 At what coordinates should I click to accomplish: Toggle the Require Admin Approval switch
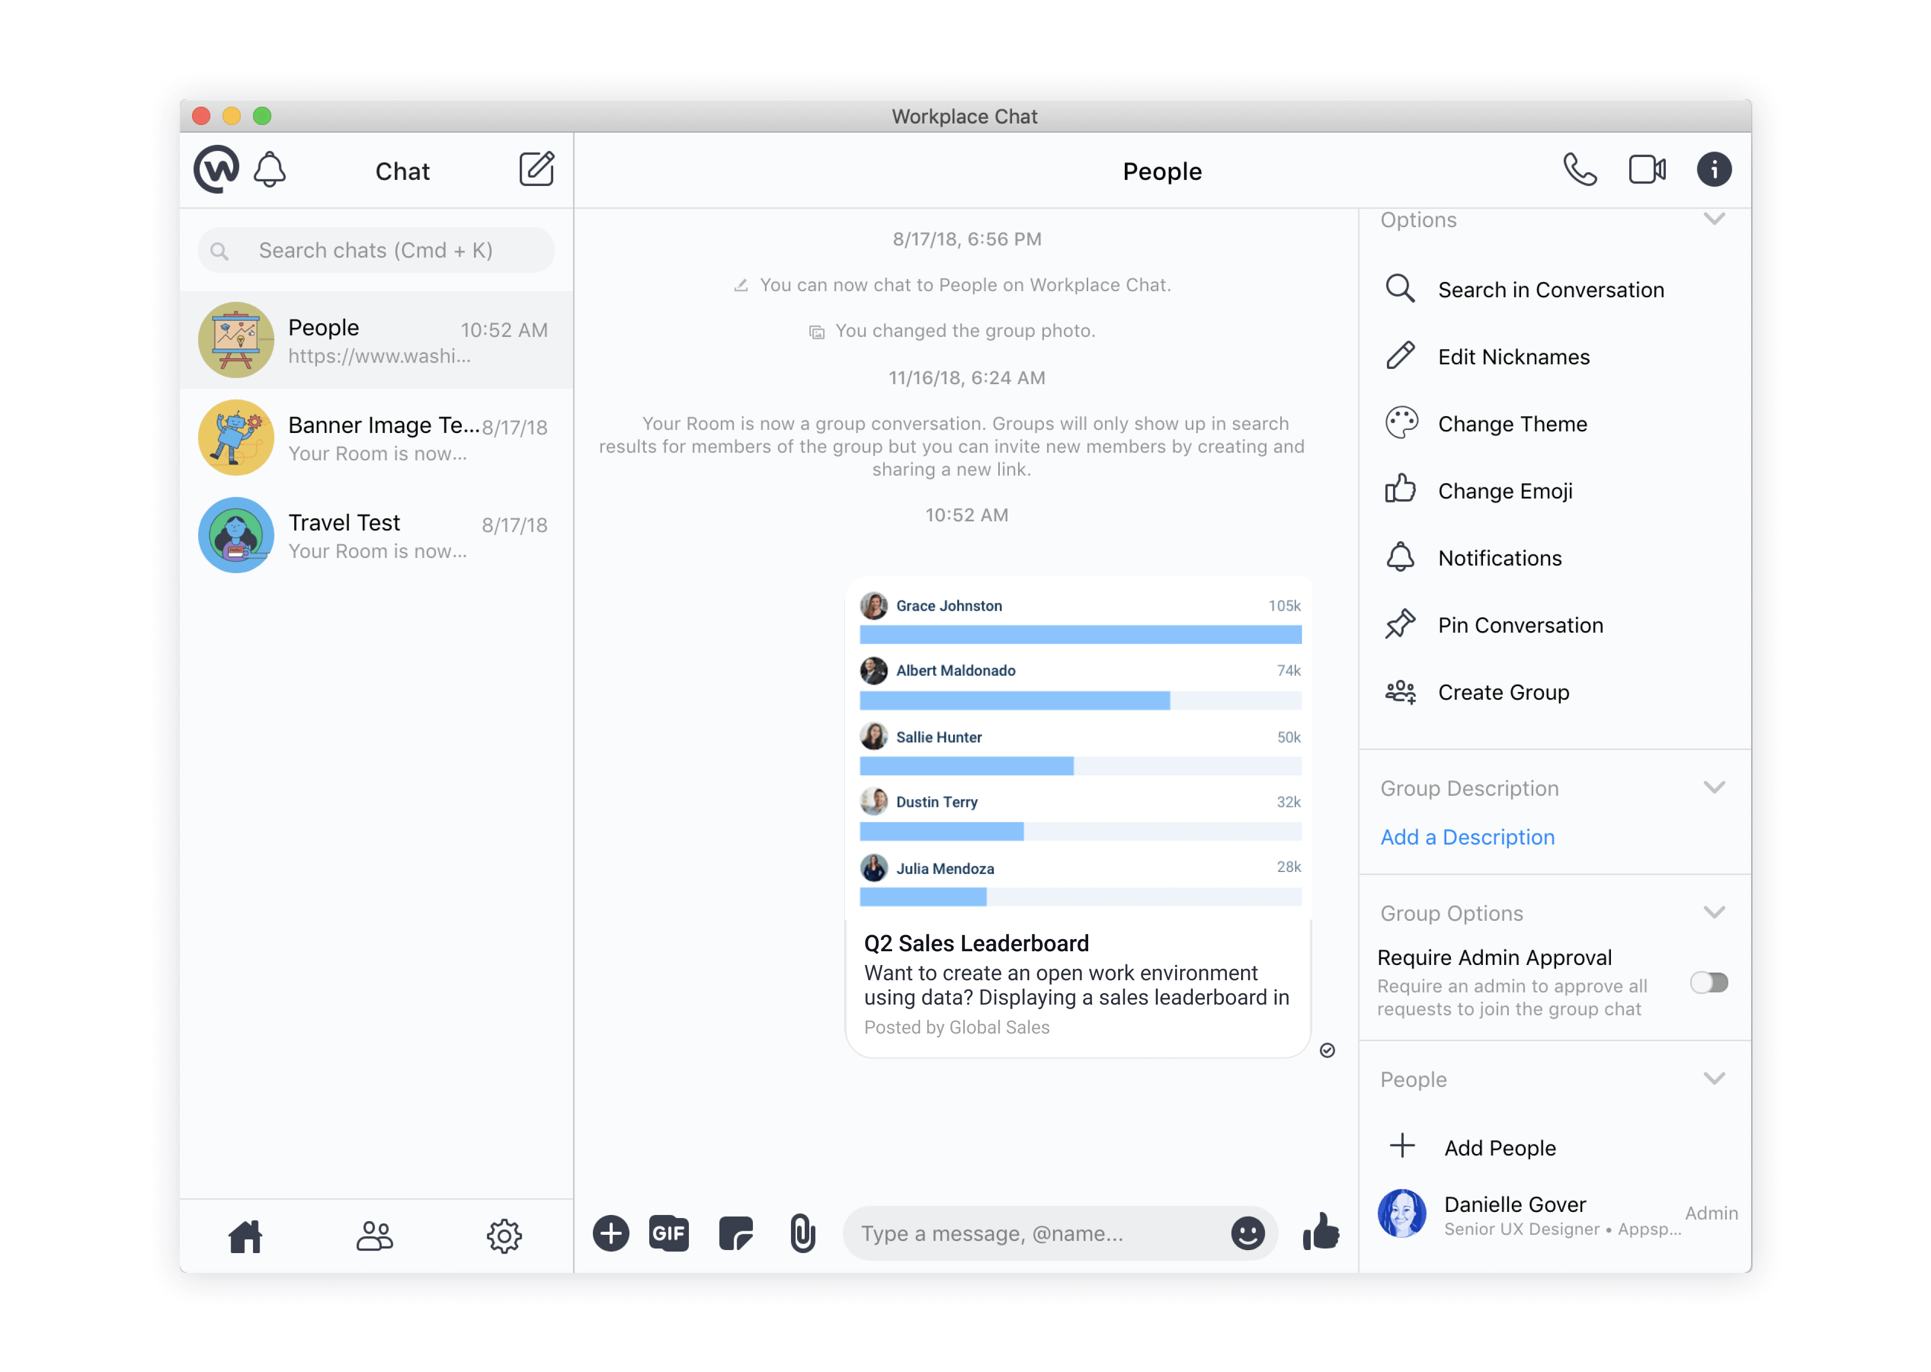pyautogui.click(x=1709, y=983)
